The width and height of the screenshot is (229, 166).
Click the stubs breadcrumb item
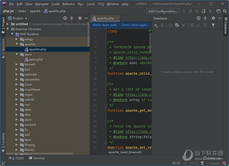coord(22,11)
